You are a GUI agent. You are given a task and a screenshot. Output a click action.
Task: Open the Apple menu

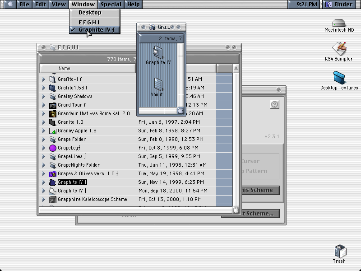(10, 4)
